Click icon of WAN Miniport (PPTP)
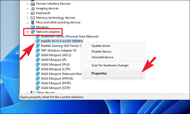The image size is (190, 114). click(38, 83)
